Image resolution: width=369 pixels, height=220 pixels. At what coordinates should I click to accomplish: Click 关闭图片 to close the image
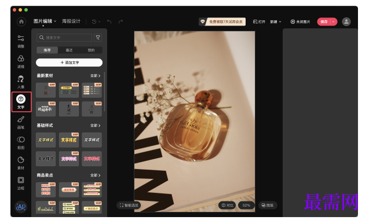tap(300, 21)
